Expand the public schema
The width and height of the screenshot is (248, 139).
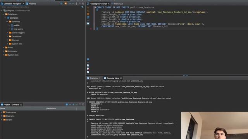pyautogui.click(x=9, y=25)
